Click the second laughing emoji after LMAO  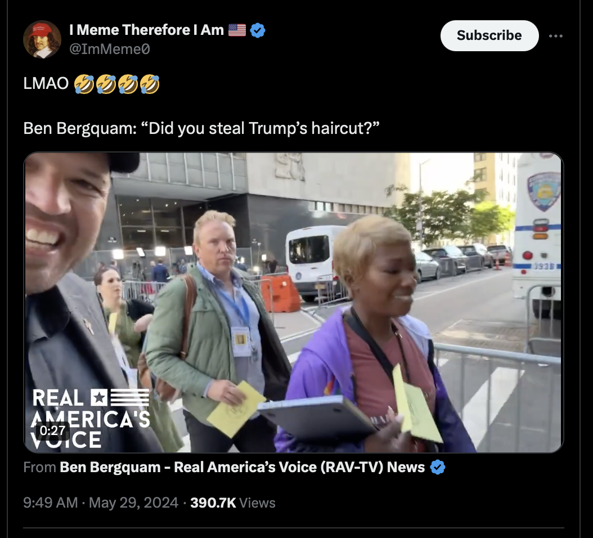(x=106, y=84)
